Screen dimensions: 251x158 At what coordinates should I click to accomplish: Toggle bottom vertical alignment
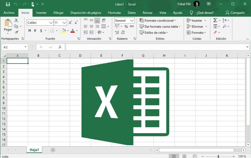pos(97,21)
